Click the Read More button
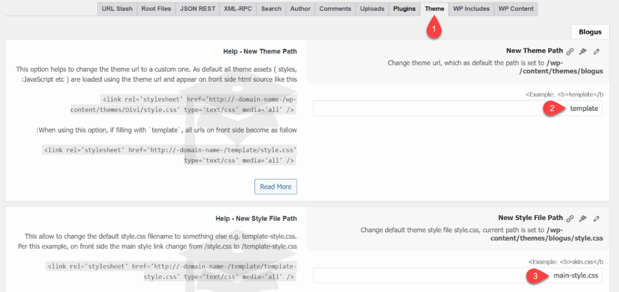 276,187
